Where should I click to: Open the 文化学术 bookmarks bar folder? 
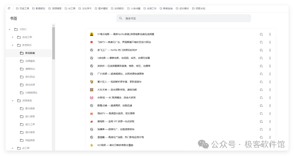[85, 8]
